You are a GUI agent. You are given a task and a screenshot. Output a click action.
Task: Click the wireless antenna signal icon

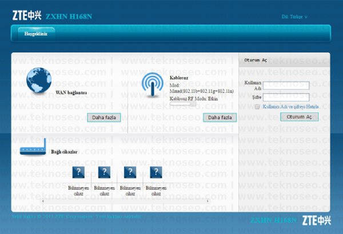tap(153, 85)
